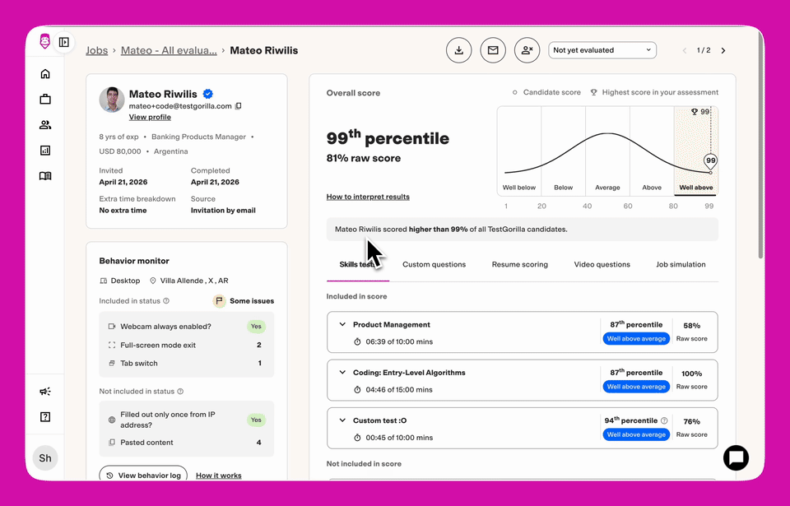Click the trophy highest score icon
This screenshot has width=790, height=506.
pyautogui.click(x=695, y=112)
